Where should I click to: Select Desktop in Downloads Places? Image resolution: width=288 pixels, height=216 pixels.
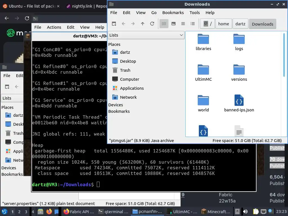point(124,61)
